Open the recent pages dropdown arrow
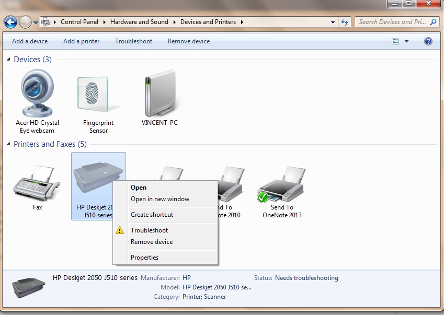 click(36, 22)
